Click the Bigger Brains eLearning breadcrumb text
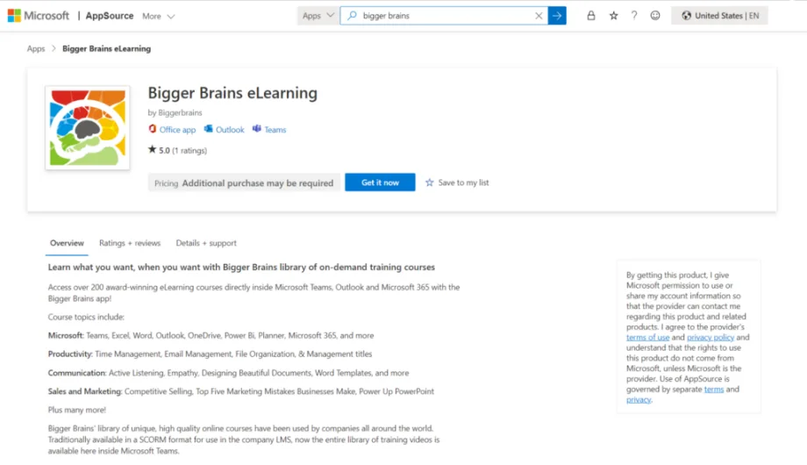Image resolution: width=807 pixels, height=465 pixels. click(106, 48)
